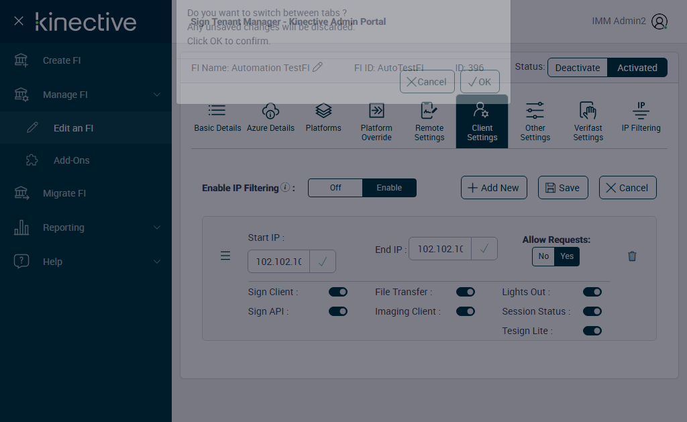
Task: Close the sidebar with the X icon
Action: click(18, 21)
